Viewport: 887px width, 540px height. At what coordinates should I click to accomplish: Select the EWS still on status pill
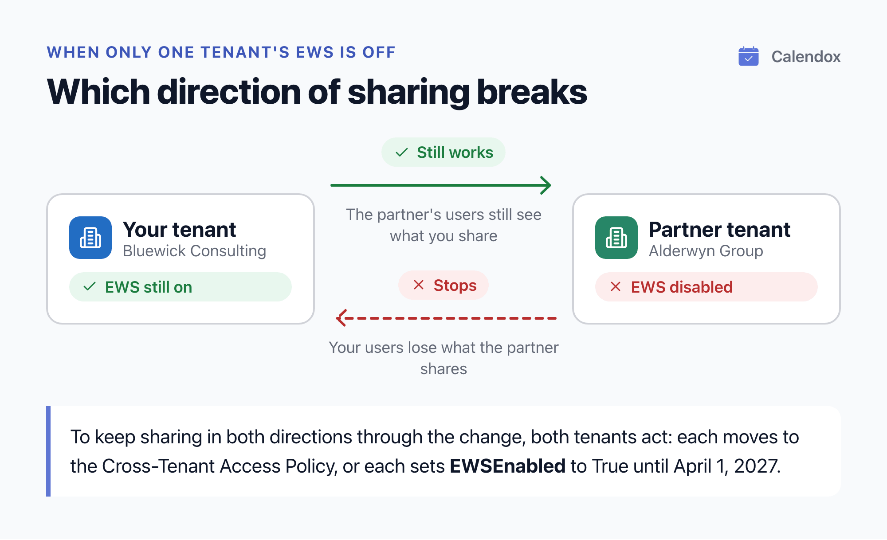[181, 287]
